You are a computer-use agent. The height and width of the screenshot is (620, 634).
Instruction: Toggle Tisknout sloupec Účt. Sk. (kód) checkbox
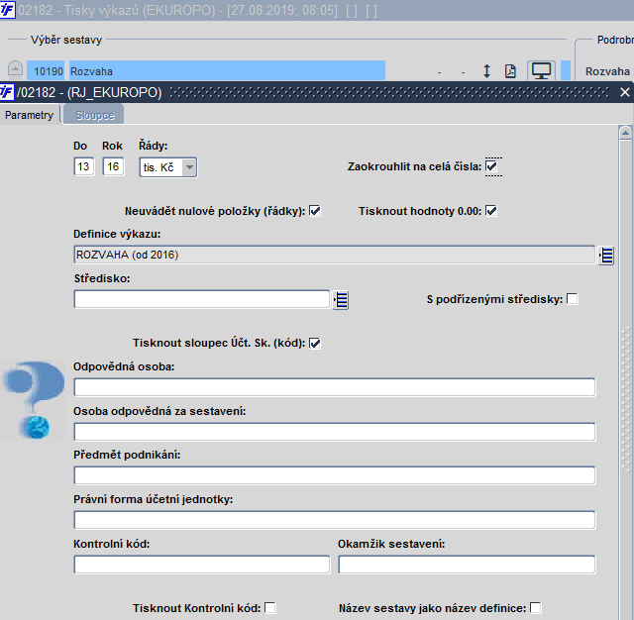point(315,343)
